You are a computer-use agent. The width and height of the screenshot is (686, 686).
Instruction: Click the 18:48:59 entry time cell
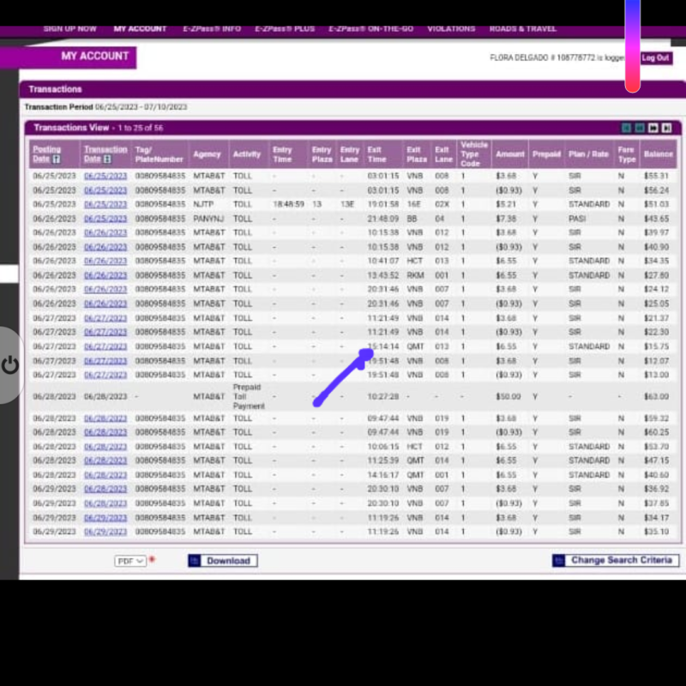pos(288,204)
